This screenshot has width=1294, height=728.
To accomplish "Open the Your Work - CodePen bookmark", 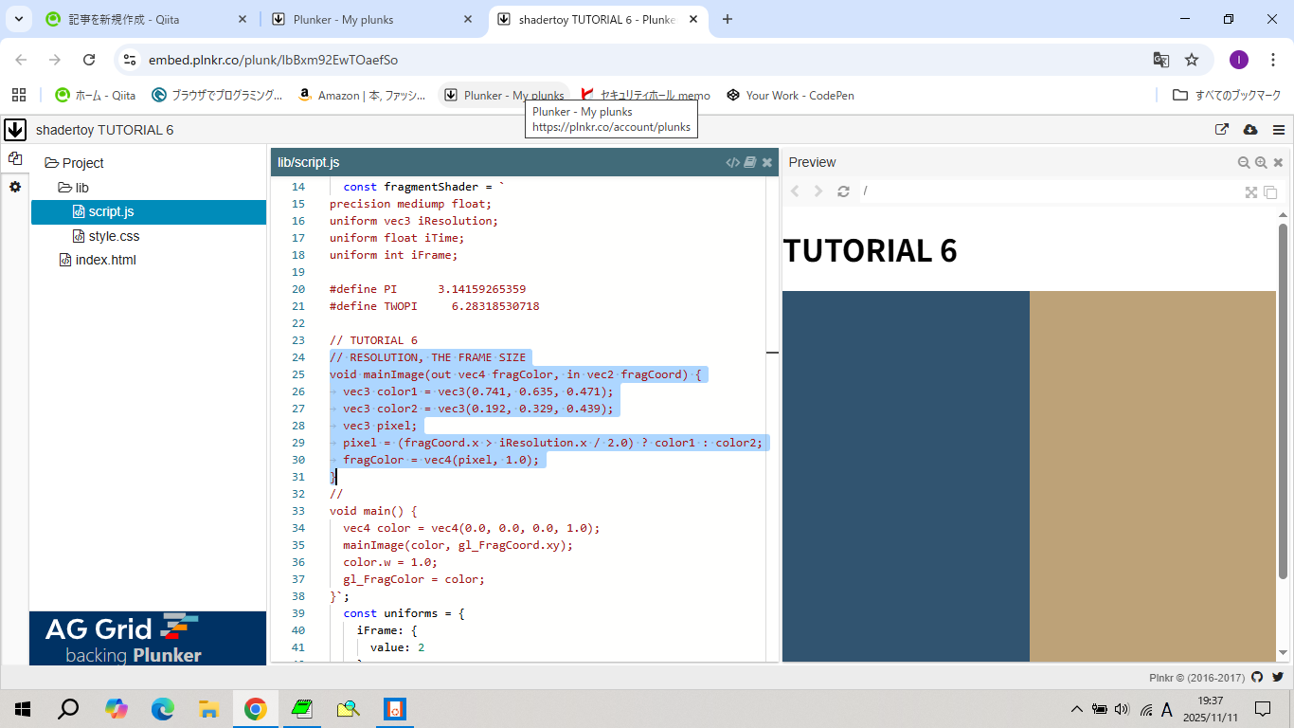I will tap(791, 95).
